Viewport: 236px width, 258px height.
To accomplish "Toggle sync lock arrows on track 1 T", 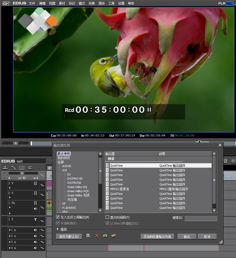I will tap(42, 221).
